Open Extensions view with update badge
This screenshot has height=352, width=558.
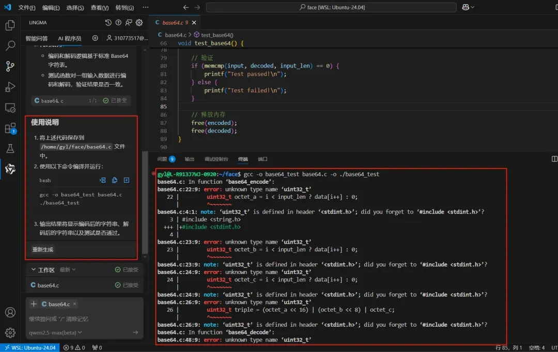click(x=10, y=129)
